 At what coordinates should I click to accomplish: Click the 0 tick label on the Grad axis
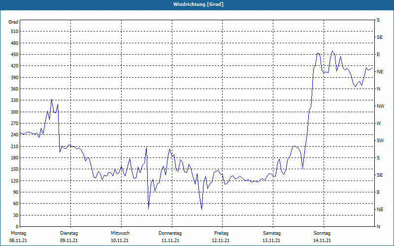click(x=17, y=227)
